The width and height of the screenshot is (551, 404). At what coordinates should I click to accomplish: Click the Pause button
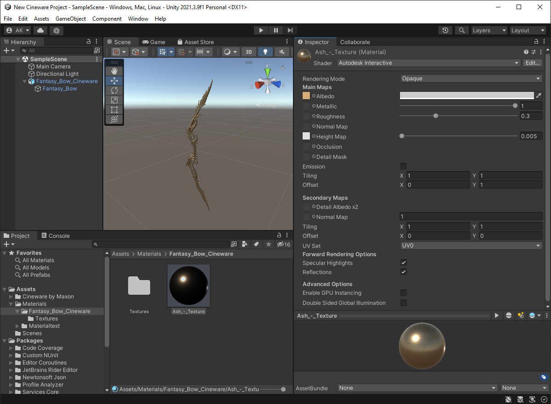point(276,30)
